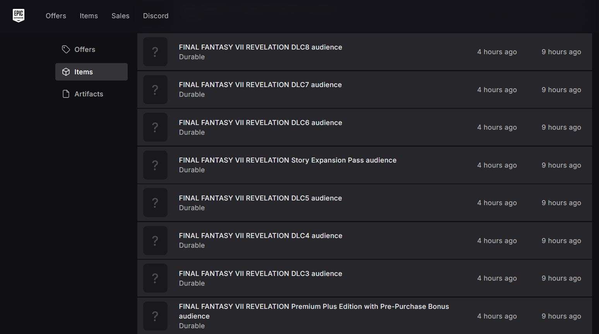Open the Discord link in top navigation

click(156, 16)
